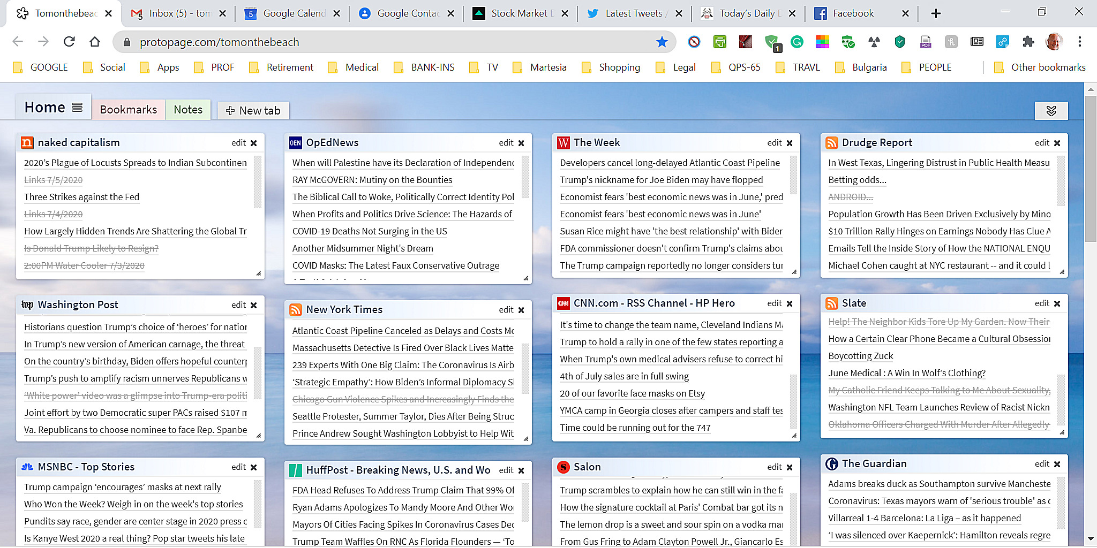1097x548 pixels.
Task: Click the HuffPost logo icon
Action: click(296, 470)
